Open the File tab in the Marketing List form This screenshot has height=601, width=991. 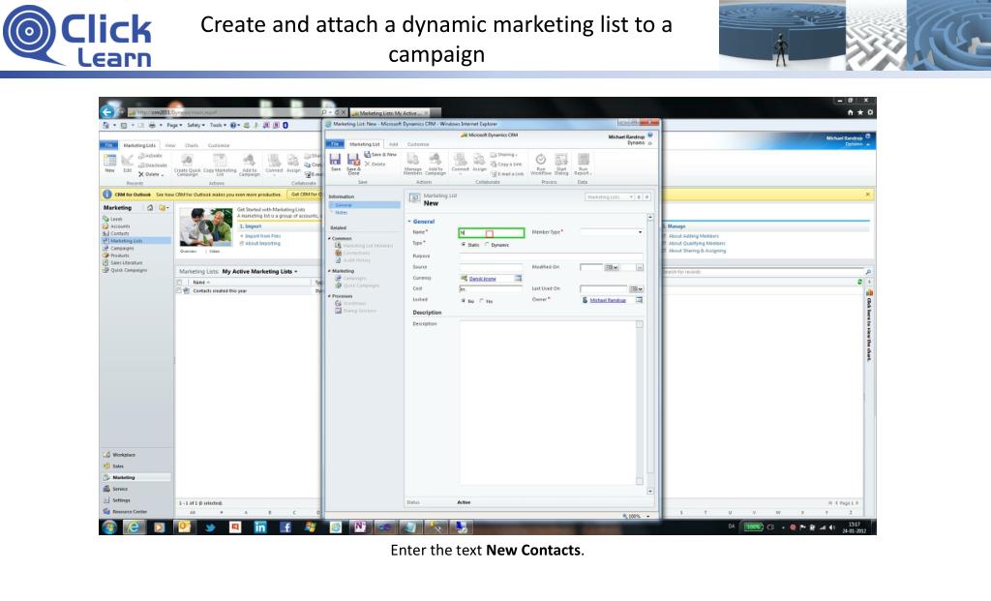click(x=335, y=144)
